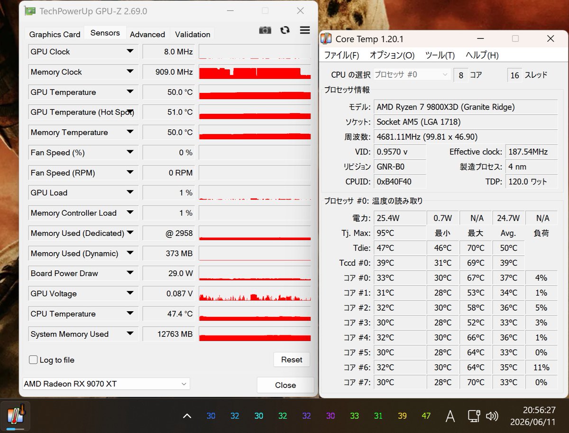Click the GNR-B0 revision value
Viewport: 569px width, 433px height.
click(400, 167)
